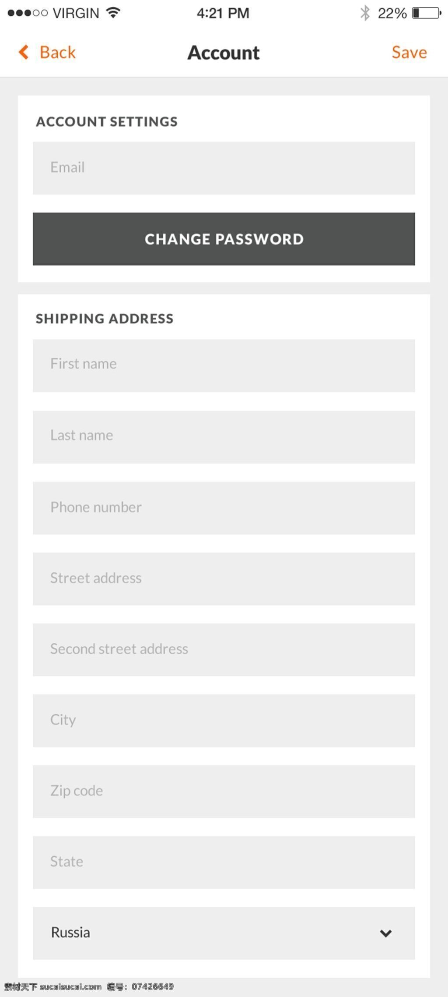Go back using the Back label

pos(58,52)
